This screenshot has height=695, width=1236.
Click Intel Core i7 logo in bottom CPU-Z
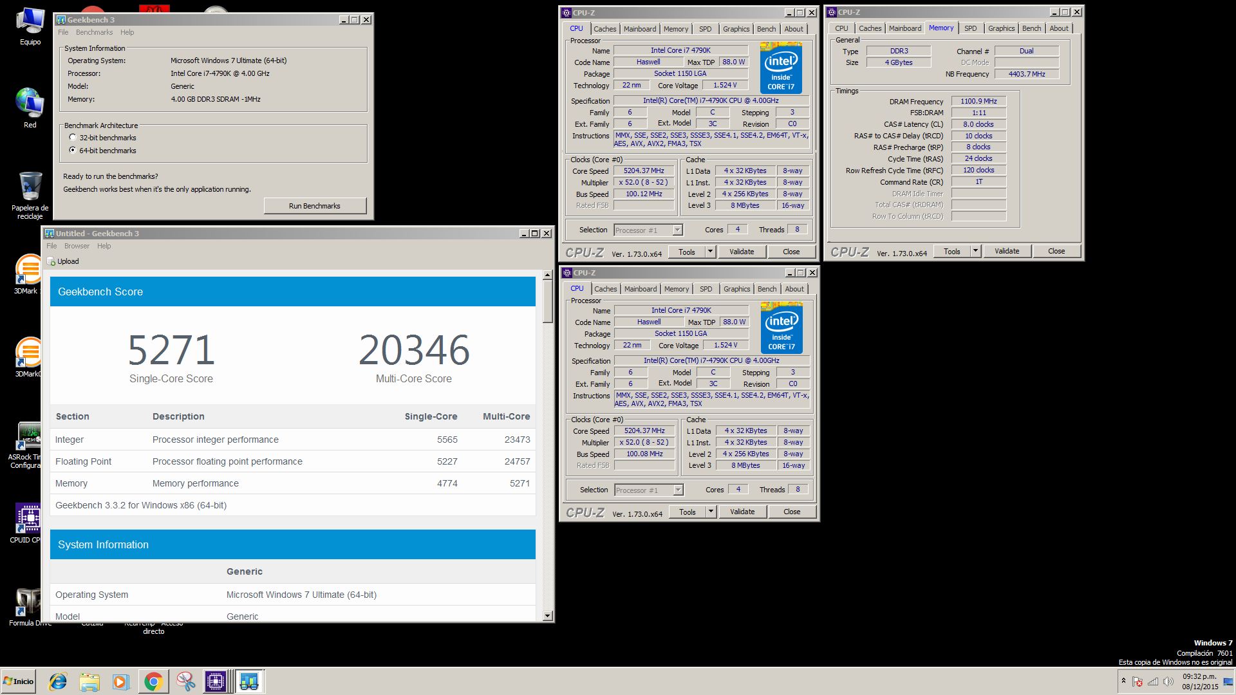[782, 328]
